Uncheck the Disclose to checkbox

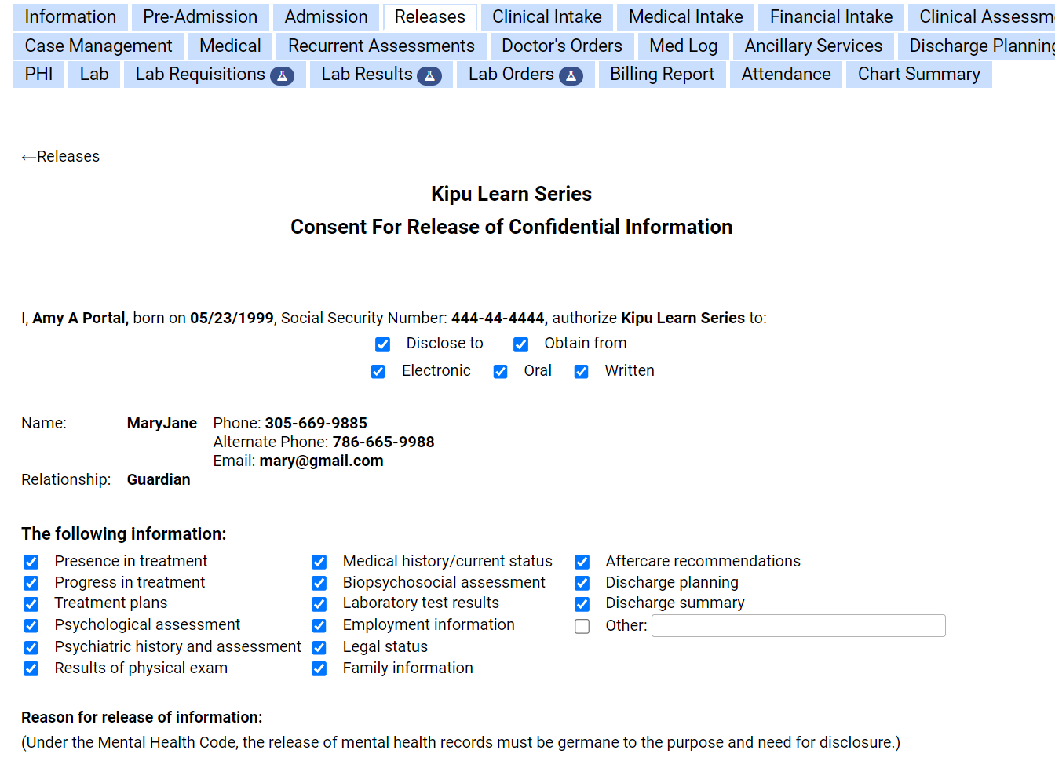coord(382,344)
